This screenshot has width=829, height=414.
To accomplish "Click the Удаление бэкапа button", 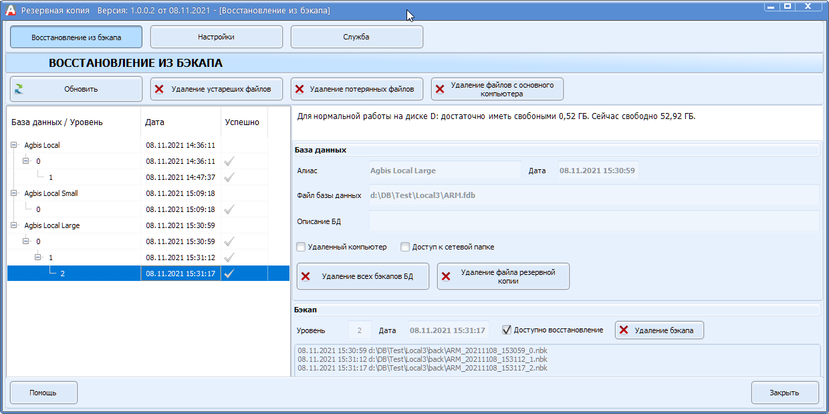I will click(659, 330).
